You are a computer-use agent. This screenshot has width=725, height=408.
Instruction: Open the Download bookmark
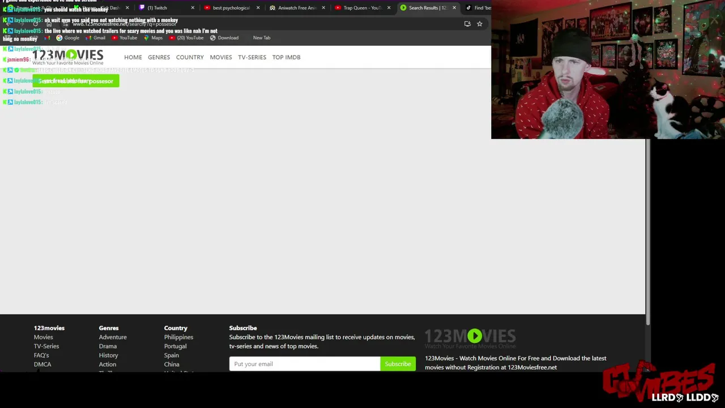coord(224,38)
